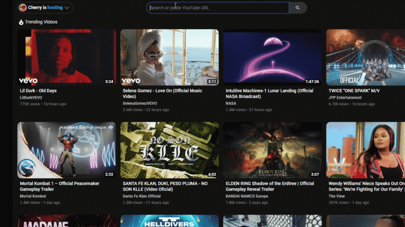Viewport: 405px width, 227px height.
Task: Open the TWICE ONE SPARK M/V thumbnail
Action: pyautogui.click(x=366, y=57)
